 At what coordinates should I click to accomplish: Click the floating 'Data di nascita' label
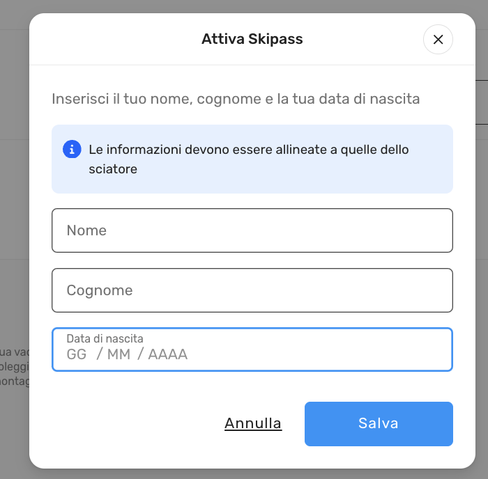105,338
